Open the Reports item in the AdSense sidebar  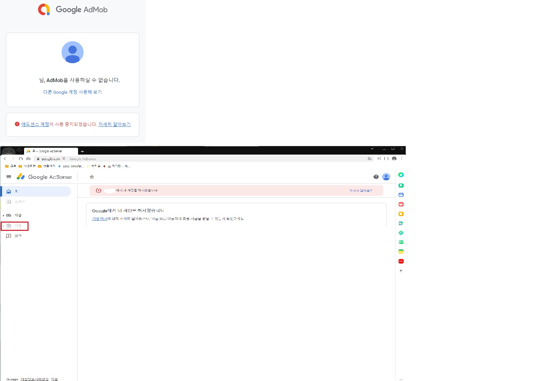(15, 202)
